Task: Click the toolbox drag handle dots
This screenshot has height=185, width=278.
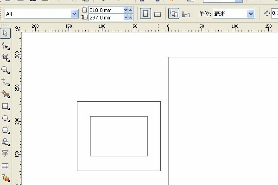Action: [x=6, y=25]
